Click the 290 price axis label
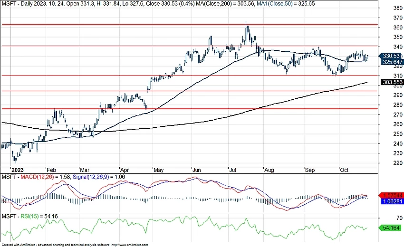This screenshot has height=247, width=404. (x=398, y=95)
